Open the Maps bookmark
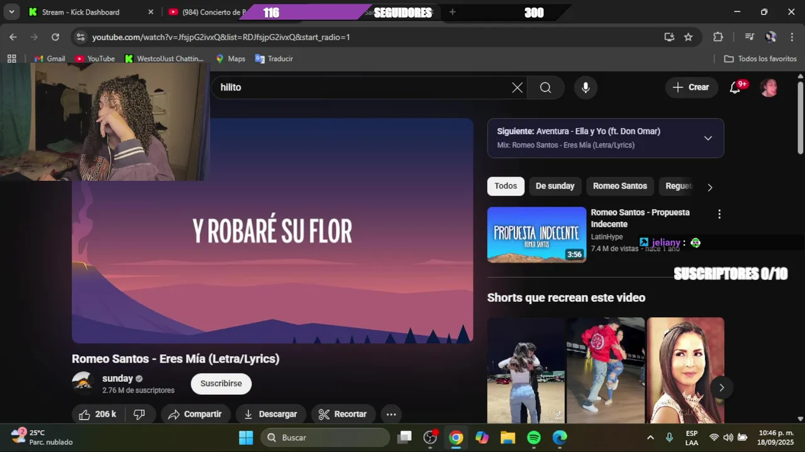The height and width of the screenshot is (452, 805). tap(230, 58)
